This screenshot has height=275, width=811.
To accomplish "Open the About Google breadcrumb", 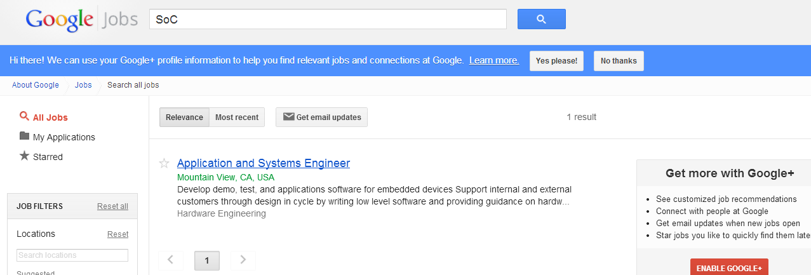I will point(36,85).
